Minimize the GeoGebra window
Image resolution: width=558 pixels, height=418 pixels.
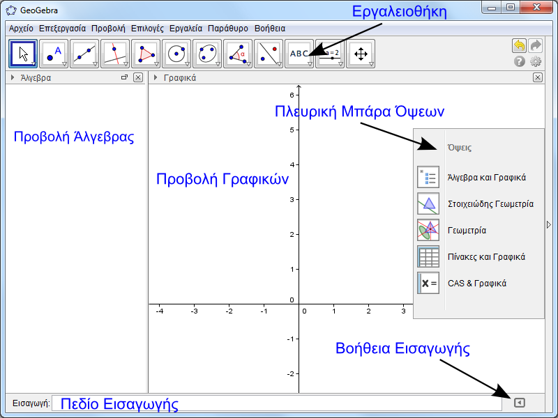pyautogui.click(x=492, y=8)
